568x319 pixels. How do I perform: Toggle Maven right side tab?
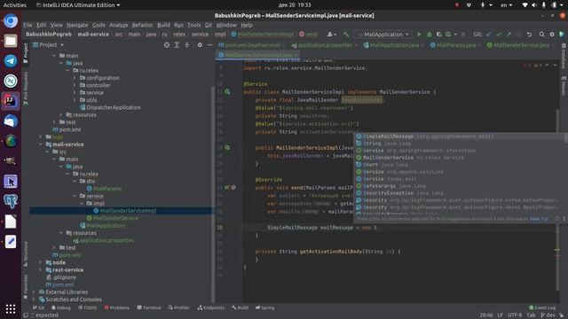(564, 86)
